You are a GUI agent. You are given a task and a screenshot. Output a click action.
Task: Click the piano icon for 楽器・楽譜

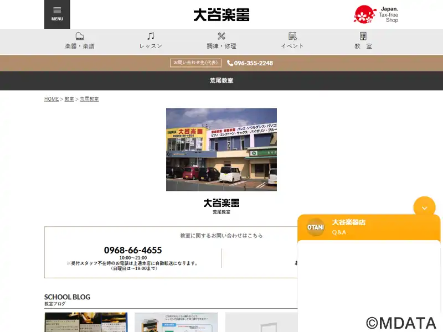point(80,36)
